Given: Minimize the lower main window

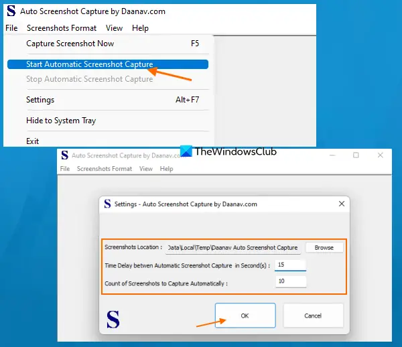Looking at the screenshot, I should pos(332,155).
